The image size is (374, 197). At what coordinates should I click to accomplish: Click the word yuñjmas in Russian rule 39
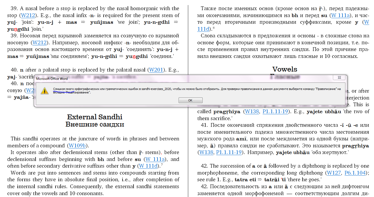click(37, 56)
